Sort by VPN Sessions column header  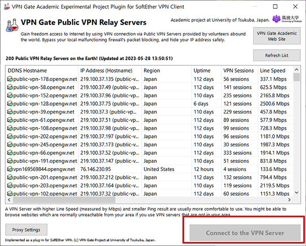pyautogui.click(x=240, y=70)
